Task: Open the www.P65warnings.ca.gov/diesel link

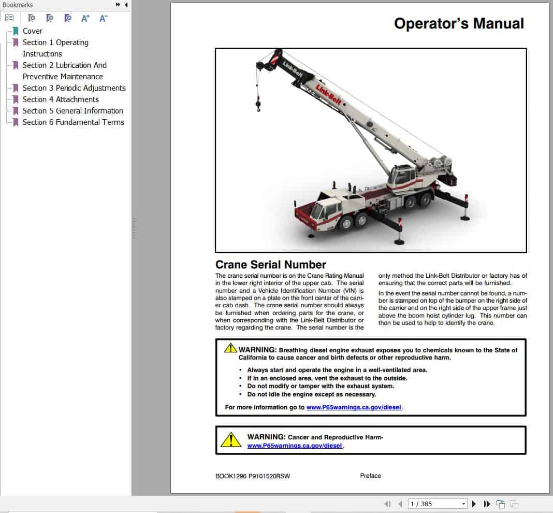Action: (x=355, y=408)
